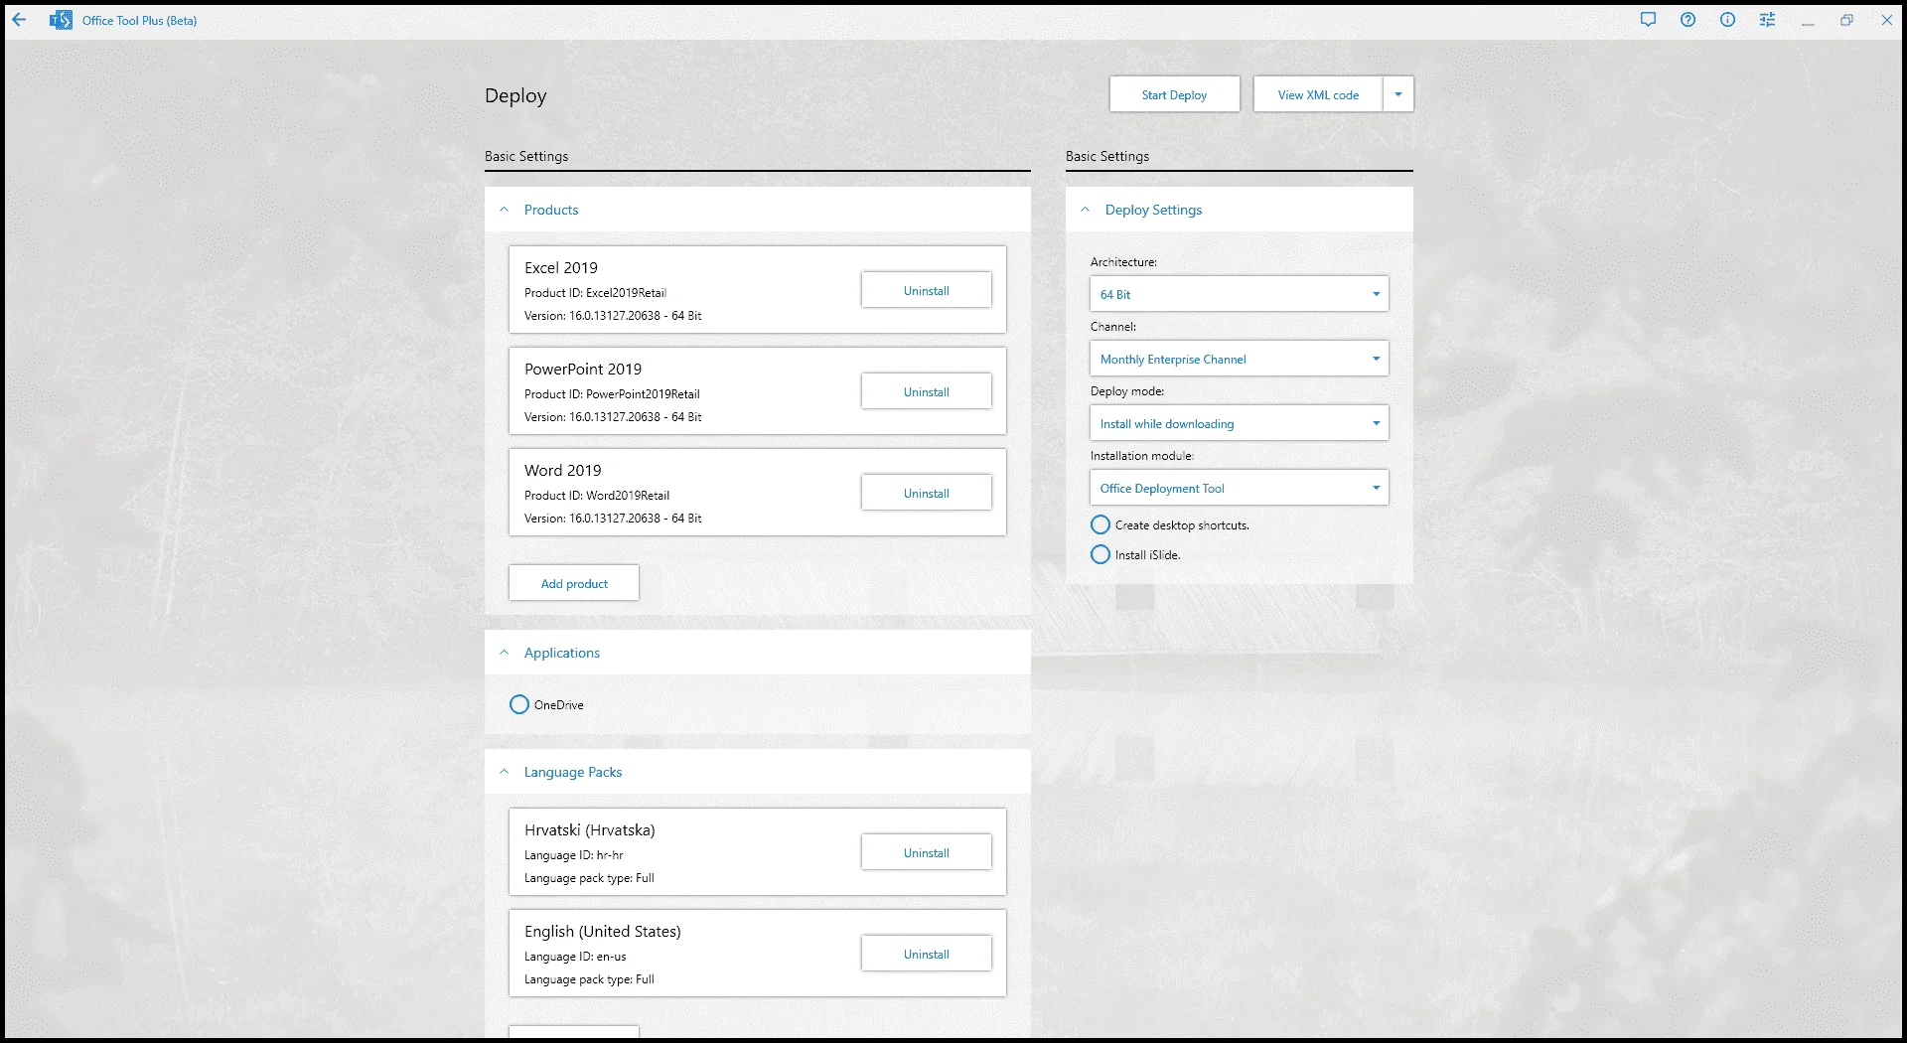Uninstall English (United States) language pack
The width and height of the screenshot is (1907, 1043).
926,954
